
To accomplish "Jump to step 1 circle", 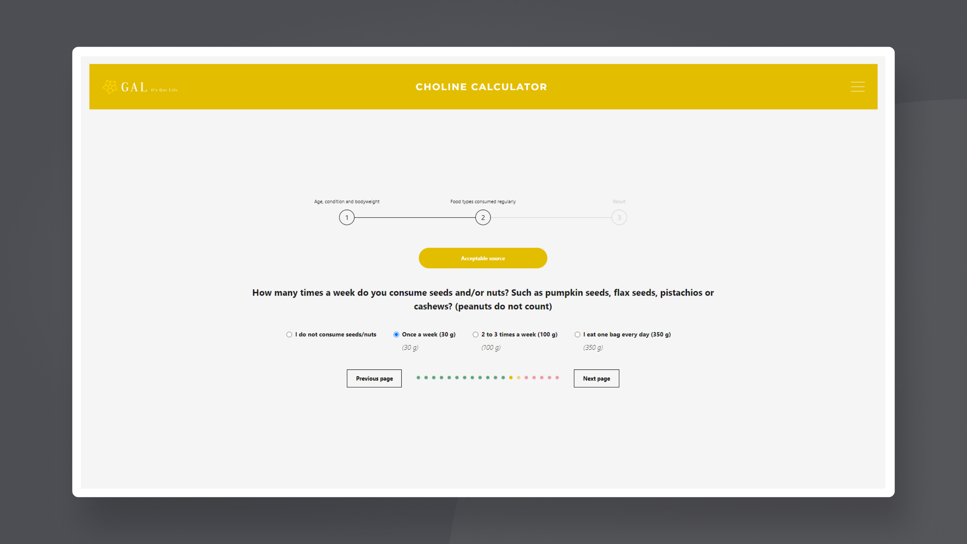I will point(347,217).
